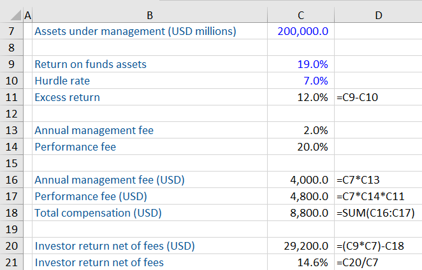Select the hurdle rate 7.0% cell
This screenshot has height=270, width=422.
pos(300,81)
